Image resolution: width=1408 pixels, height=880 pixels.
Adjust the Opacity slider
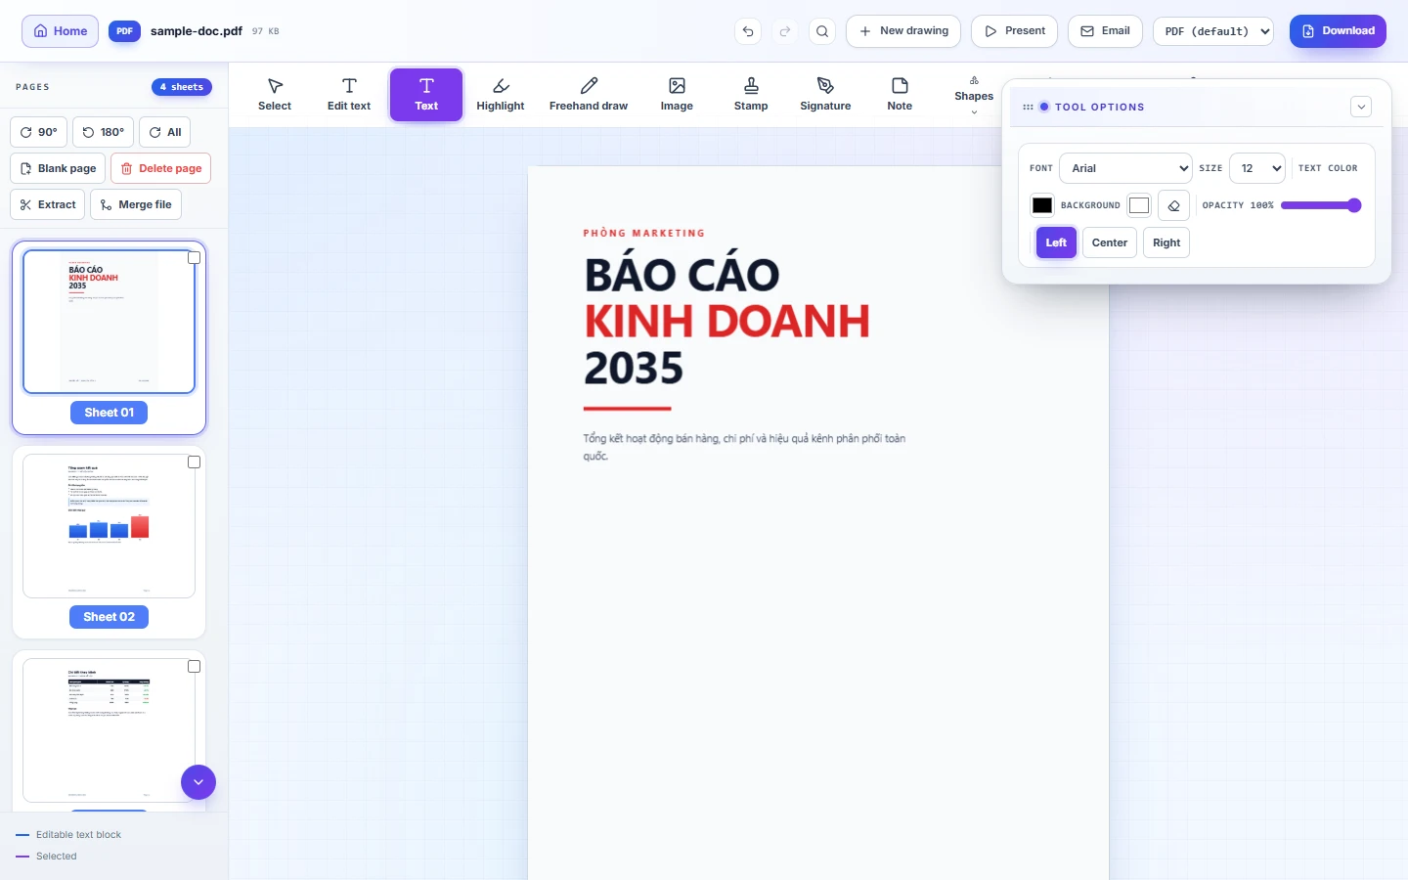pos(1321,205)
